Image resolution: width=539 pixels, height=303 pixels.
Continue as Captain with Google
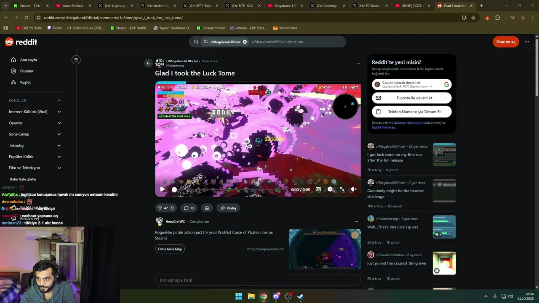412,85
